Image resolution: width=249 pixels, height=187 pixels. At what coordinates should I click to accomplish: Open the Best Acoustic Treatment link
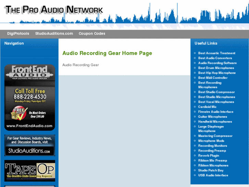pos(216,53)
